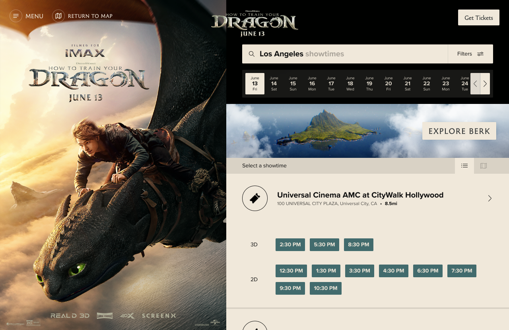This screenshot has height=330, width=509.
Task: Switch to map view icon
Action: [484, 166]
